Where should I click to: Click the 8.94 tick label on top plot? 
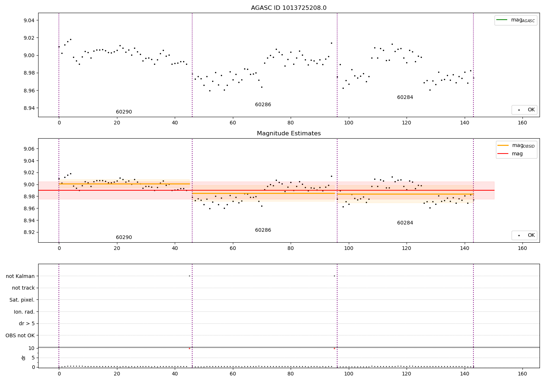[x=28, y=108]
